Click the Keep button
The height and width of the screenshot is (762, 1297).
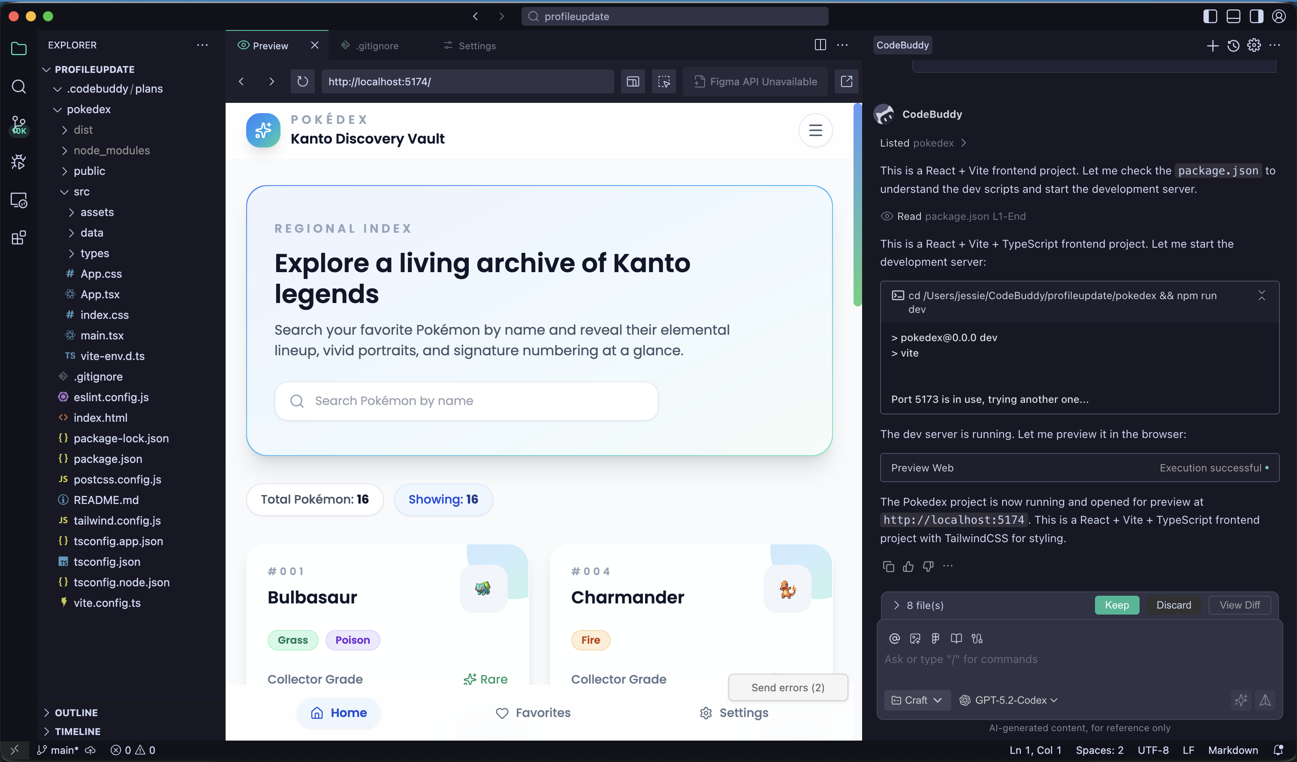[x=1116, y=605]
